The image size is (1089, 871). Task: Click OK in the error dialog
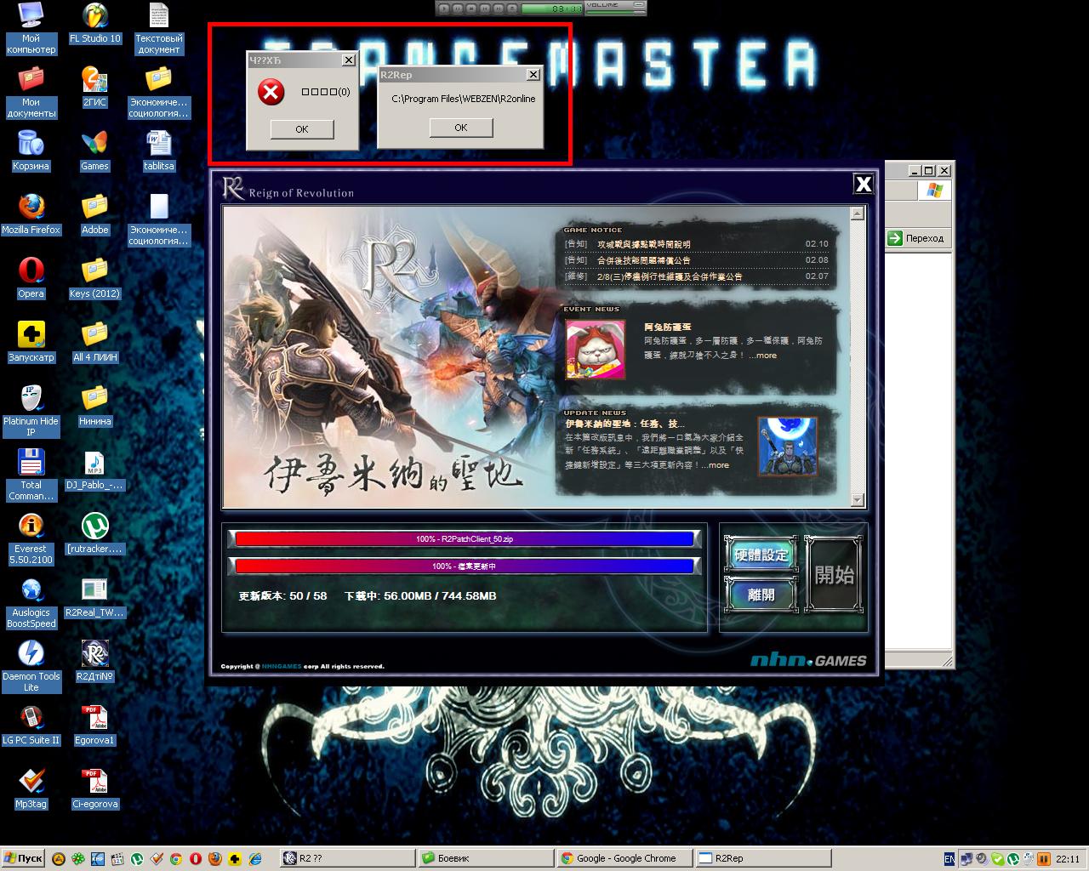302,129
